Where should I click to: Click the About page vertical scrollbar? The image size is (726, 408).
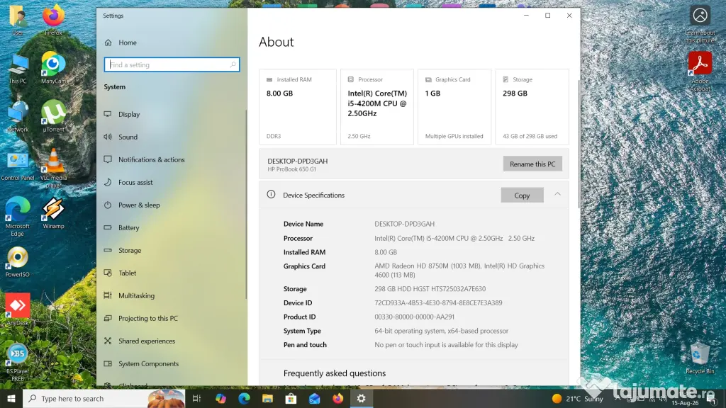pos(579,144)
